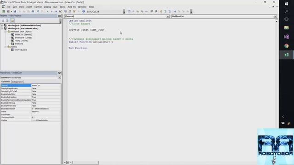Switch to the Categorized properties tab
The height and width of the screenshot is (165, 294).
[x=17, y=82]
